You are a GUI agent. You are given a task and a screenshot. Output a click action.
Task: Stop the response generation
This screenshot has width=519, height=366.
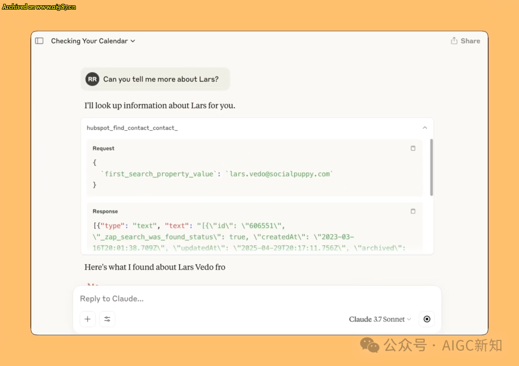(427, 319)
